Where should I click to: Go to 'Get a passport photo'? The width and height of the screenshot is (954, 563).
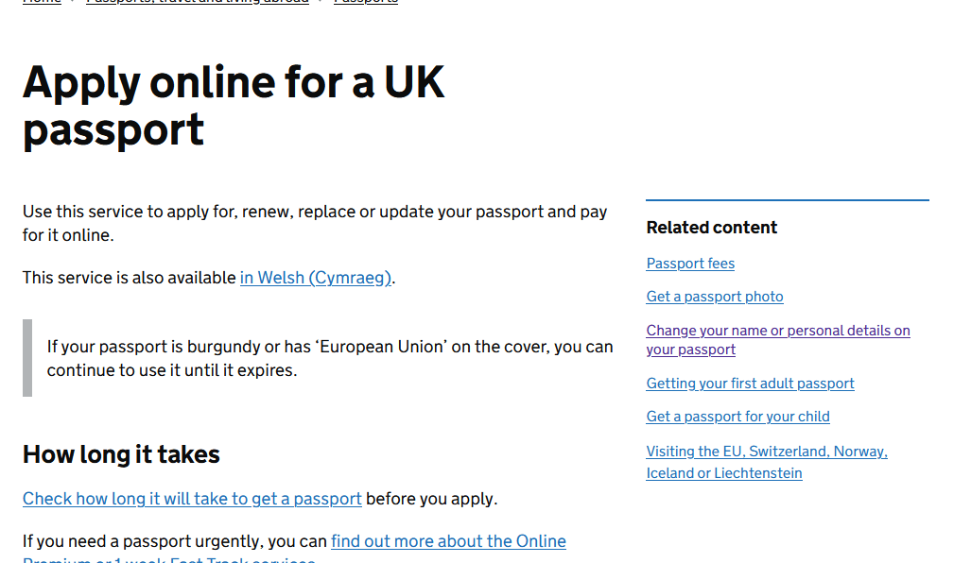pyautogui.click(x=715, y=297)
